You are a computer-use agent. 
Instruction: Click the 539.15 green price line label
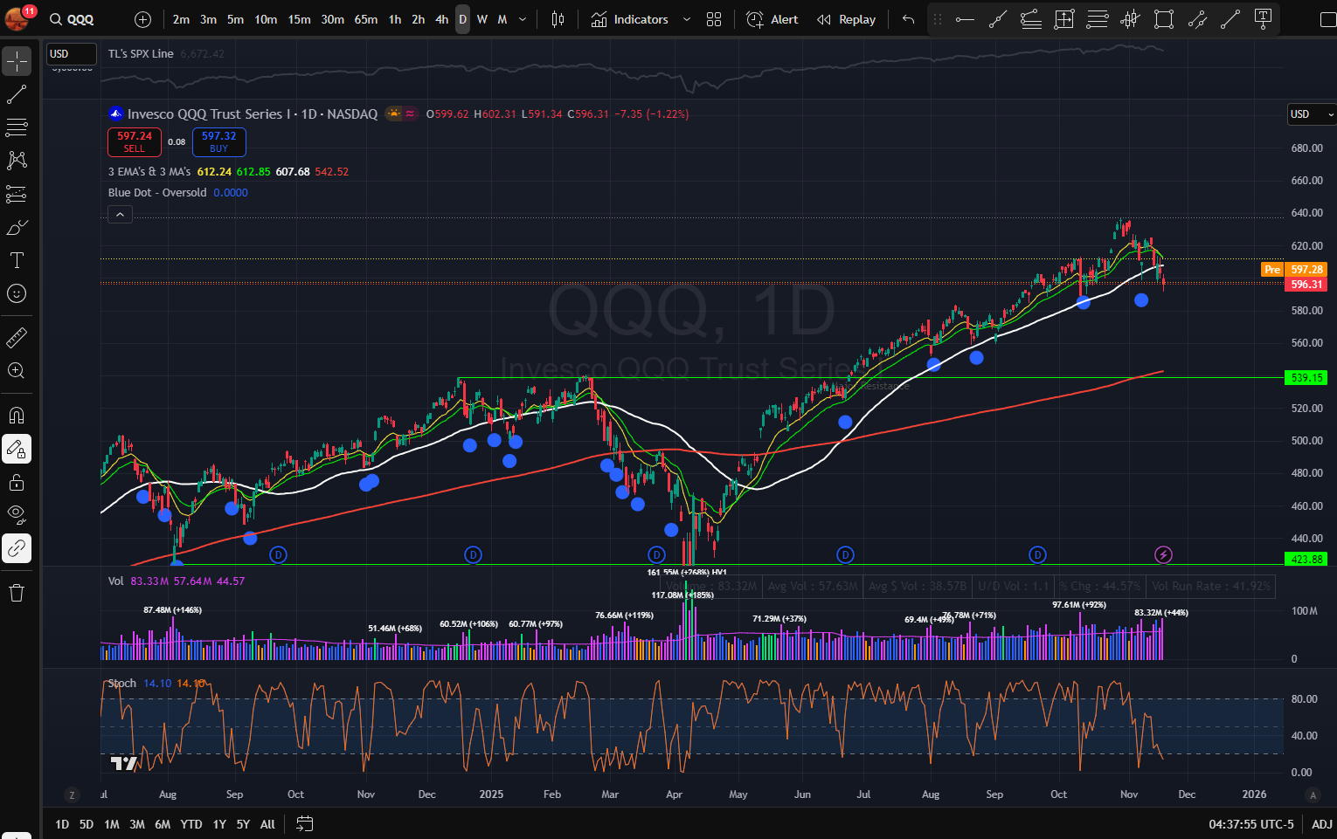(x=1306, y=378)
